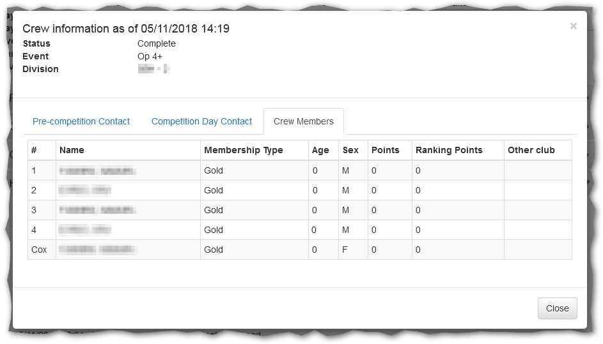Click the Other club column header
Screen dimensions: 603x344
point(531,150)
